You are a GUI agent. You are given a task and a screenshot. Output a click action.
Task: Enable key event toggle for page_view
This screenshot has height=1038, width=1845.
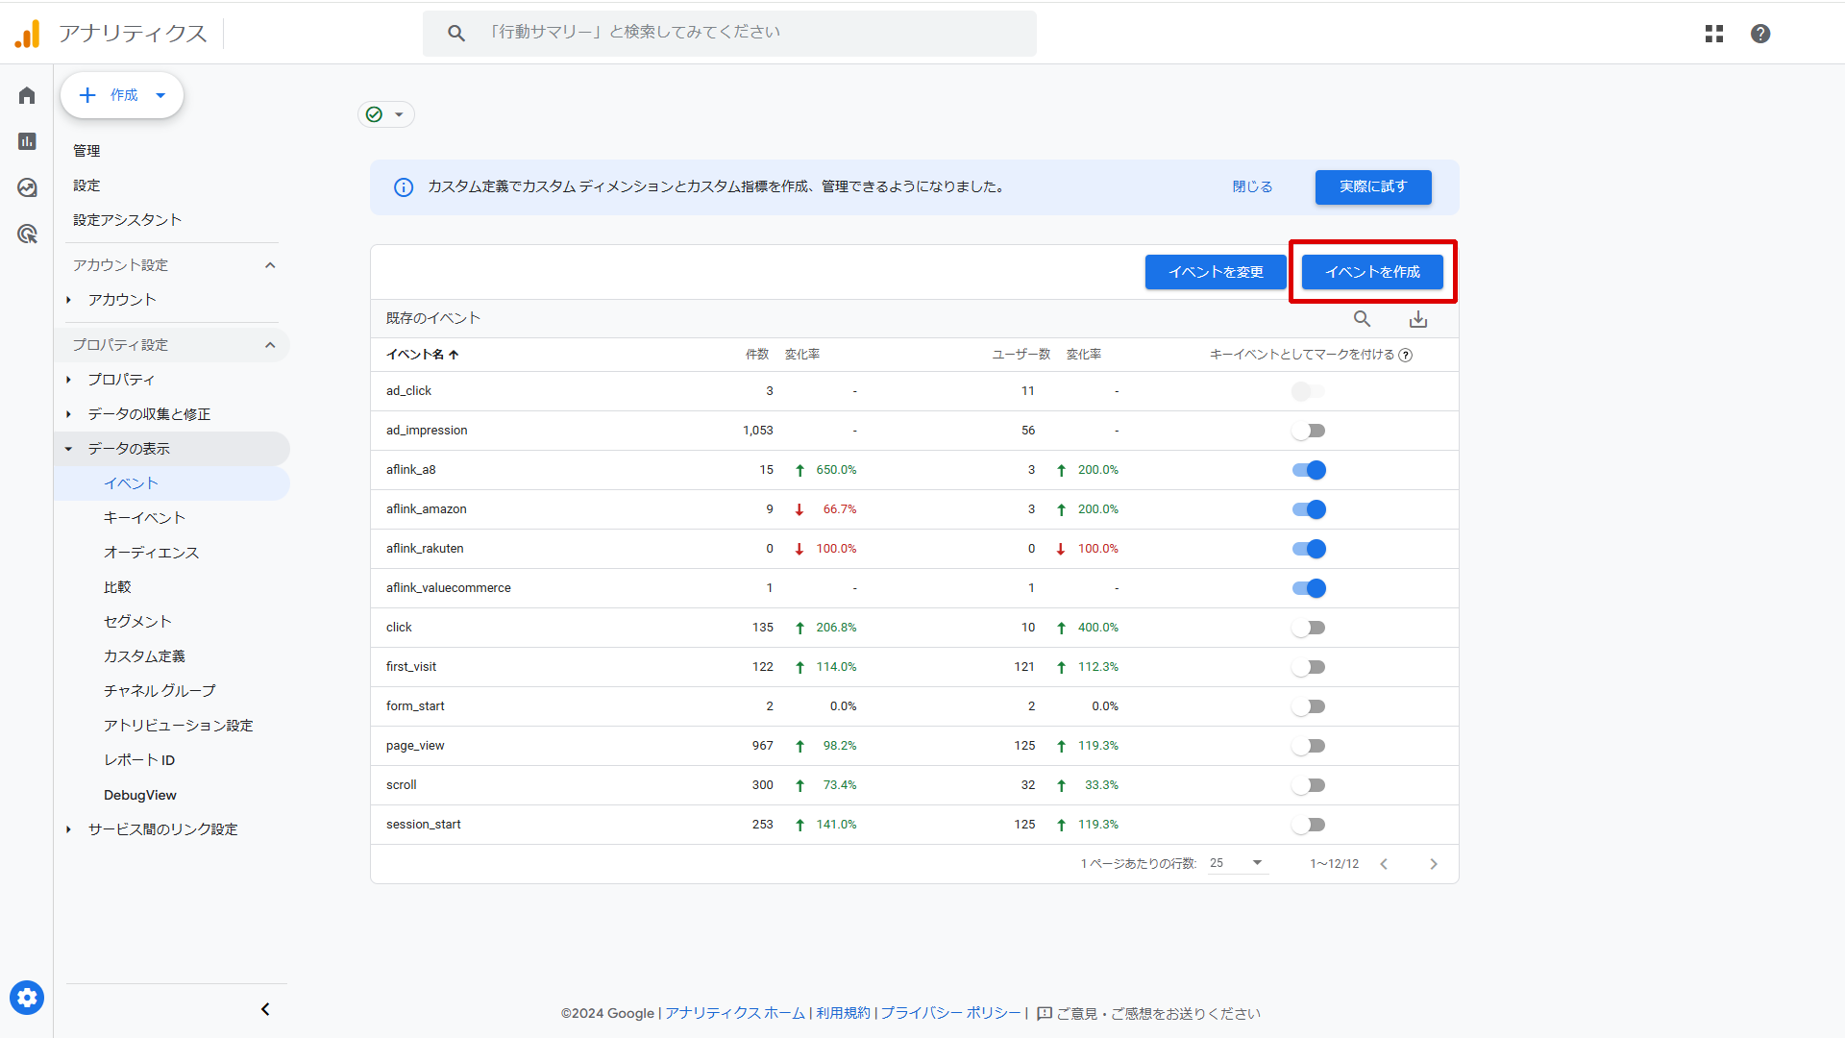click(1309, 746)
